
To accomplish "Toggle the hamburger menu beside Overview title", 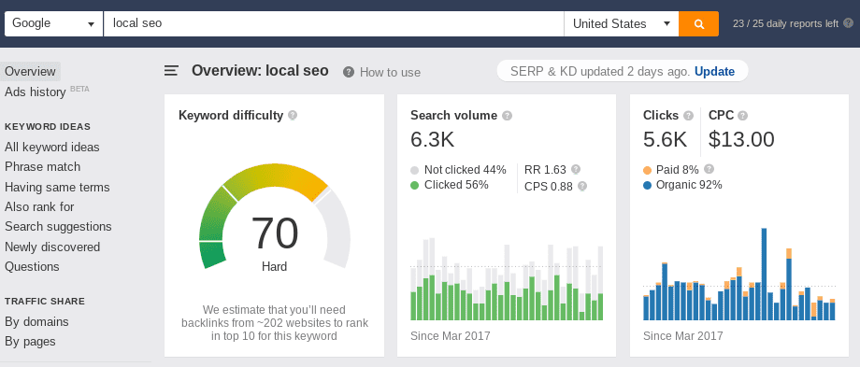I will coord(171,71).
